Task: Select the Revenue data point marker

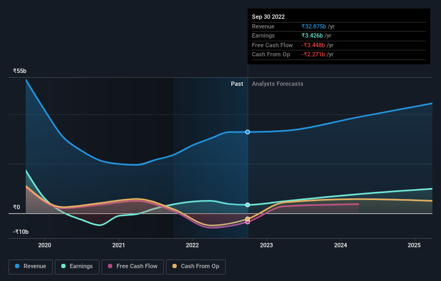Action: (248, 132)
